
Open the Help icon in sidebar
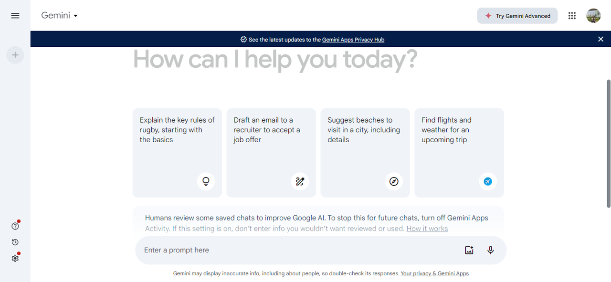pyautogui.click(x=15, y=226)
